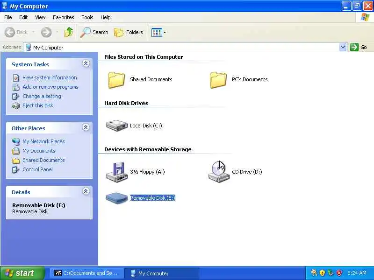The width and height of the screenshot is (374, 280).
Task: Click the Local Disk (C:) label
Action: (146, 126)
